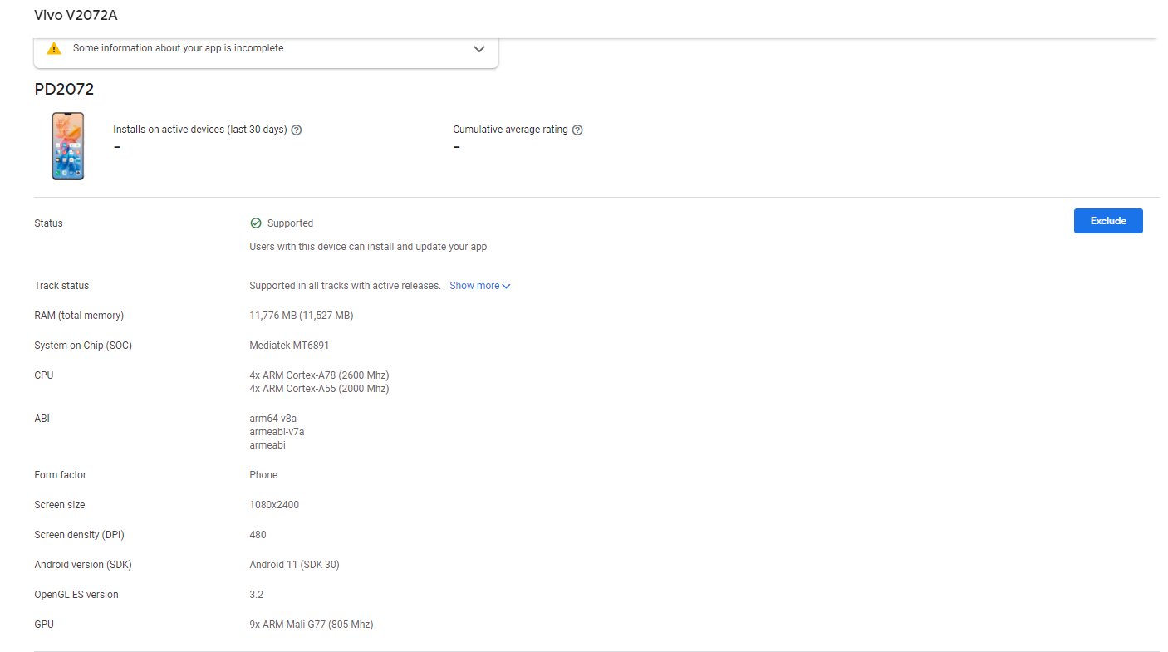Click the Screen density (DPI) label
The height and width of the screenshot is (652, 1168).
coord(79,535)
